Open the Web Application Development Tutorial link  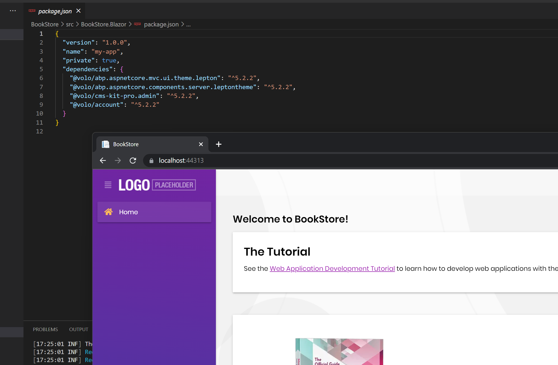[x=332, y=268]
